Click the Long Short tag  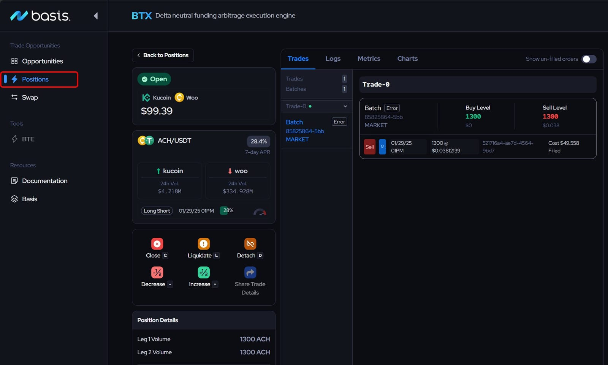click(157, 211)
